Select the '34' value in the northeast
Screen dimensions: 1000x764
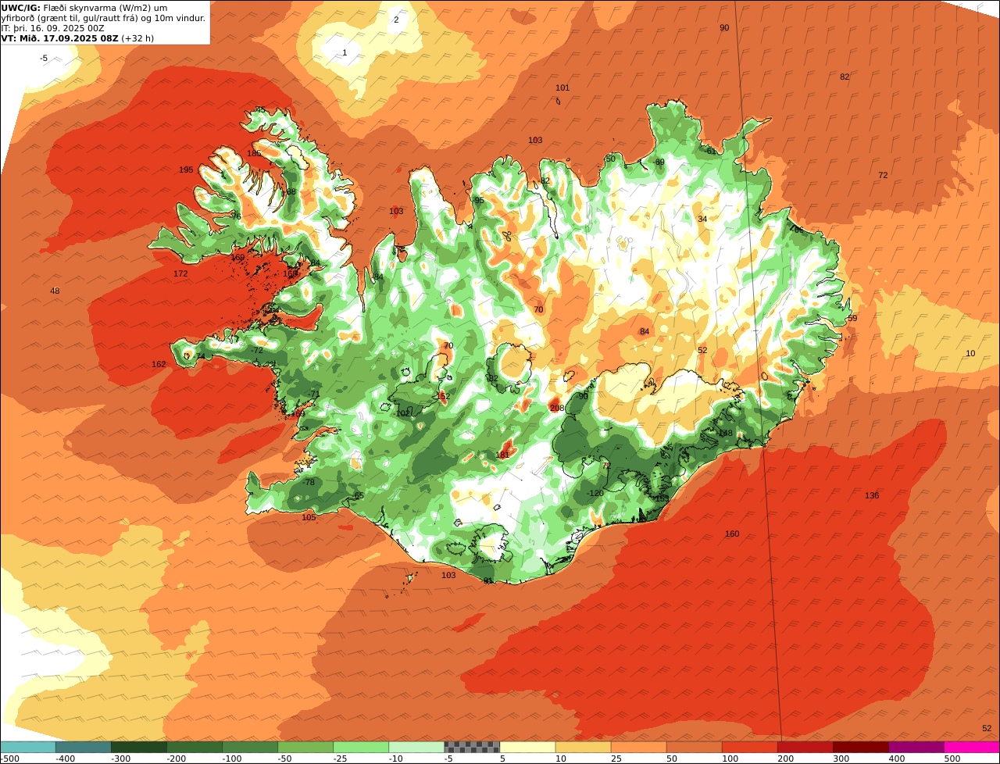coord(702,219)
